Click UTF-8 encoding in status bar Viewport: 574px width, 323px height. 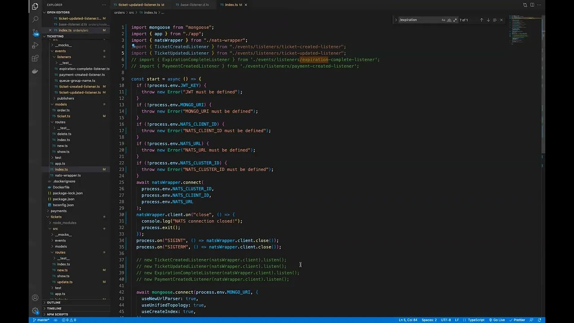(x=446, y=320)
